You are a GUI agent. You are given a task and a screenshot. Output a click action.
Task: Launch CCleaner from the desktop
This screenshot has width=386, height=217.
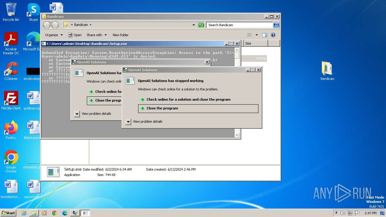pyautogui.click(x=11, y=71)
